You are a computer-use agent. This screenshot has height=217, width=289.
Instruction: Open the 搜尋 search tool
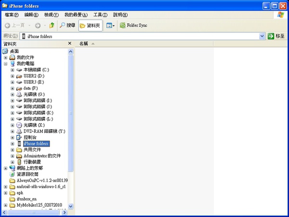67,25
